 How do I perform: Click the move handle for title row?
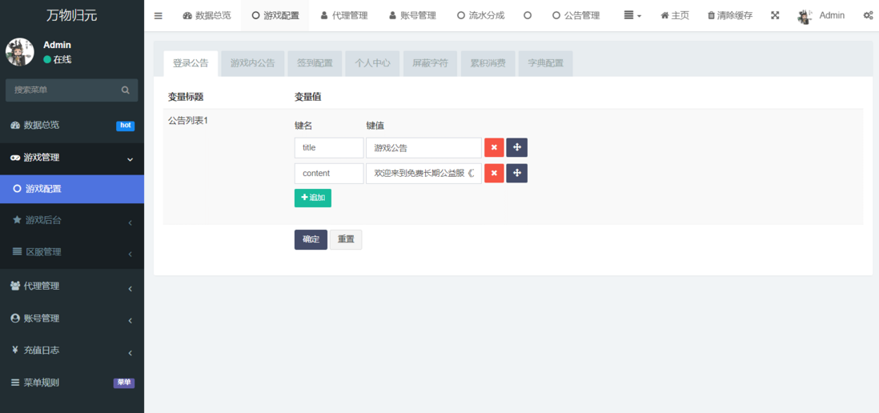click(x=516, y=148)
